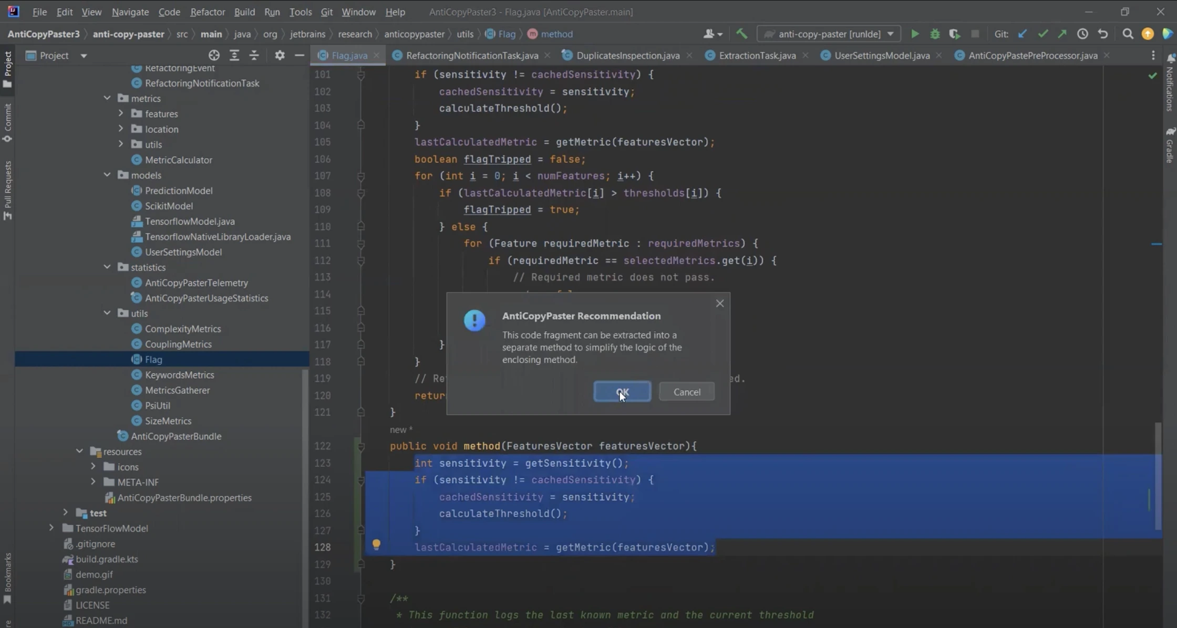The width and height of the screenshot is (1177, 628).
Task: Collapse the models folder
Action: 107,175
